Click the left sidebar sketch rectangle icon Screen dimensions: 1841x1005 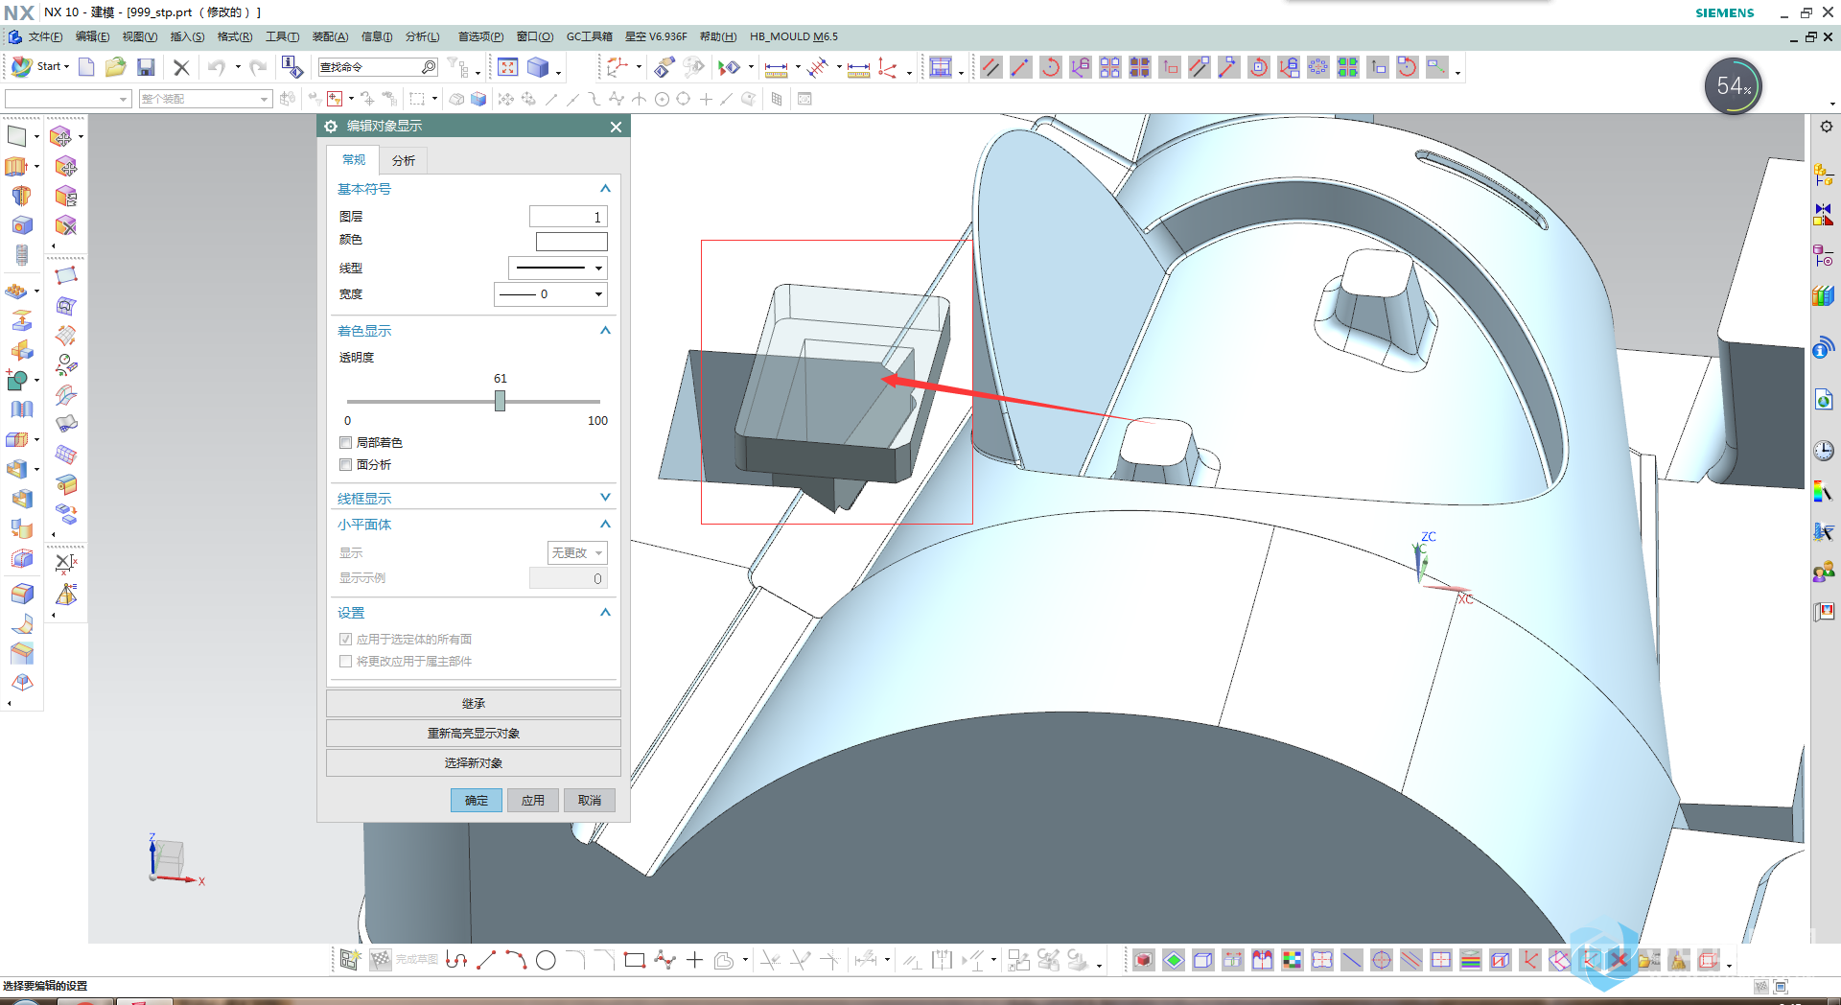tap(16, 136)
